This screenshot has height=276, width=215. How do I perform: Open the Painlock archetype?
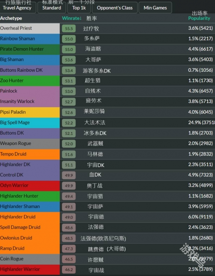pos(30,91)
